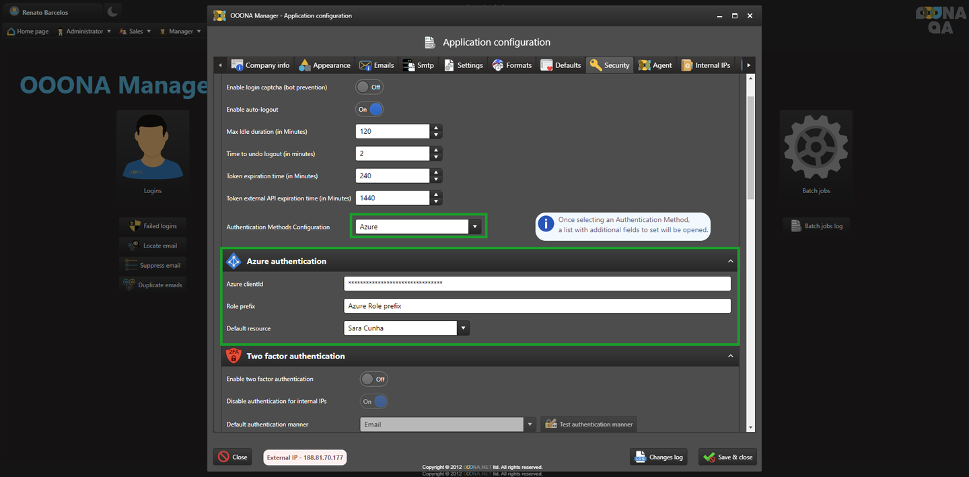Open the Changes log

coord(659,457)
